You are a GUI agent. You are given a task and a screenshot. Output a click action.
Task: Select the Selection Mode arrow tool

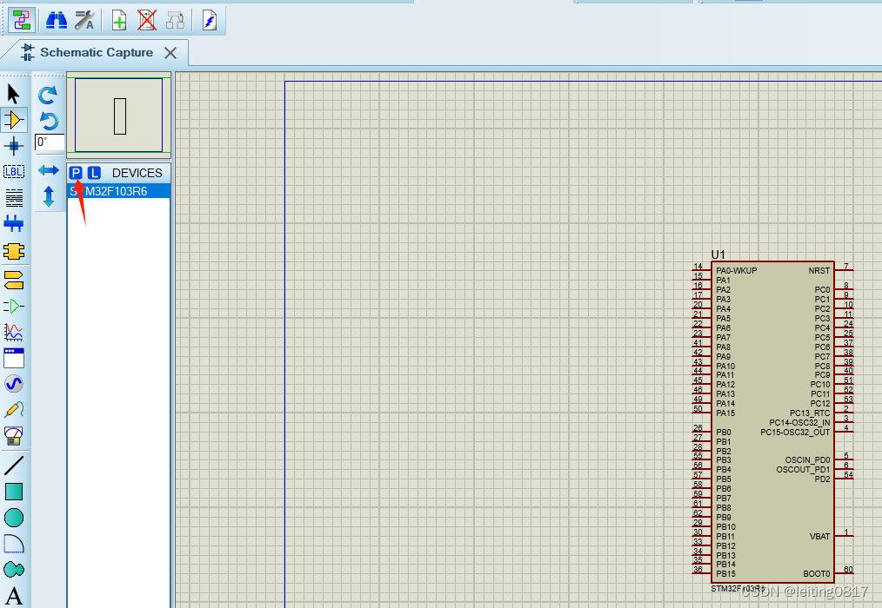pyautogui.click(x=14, y=93)
